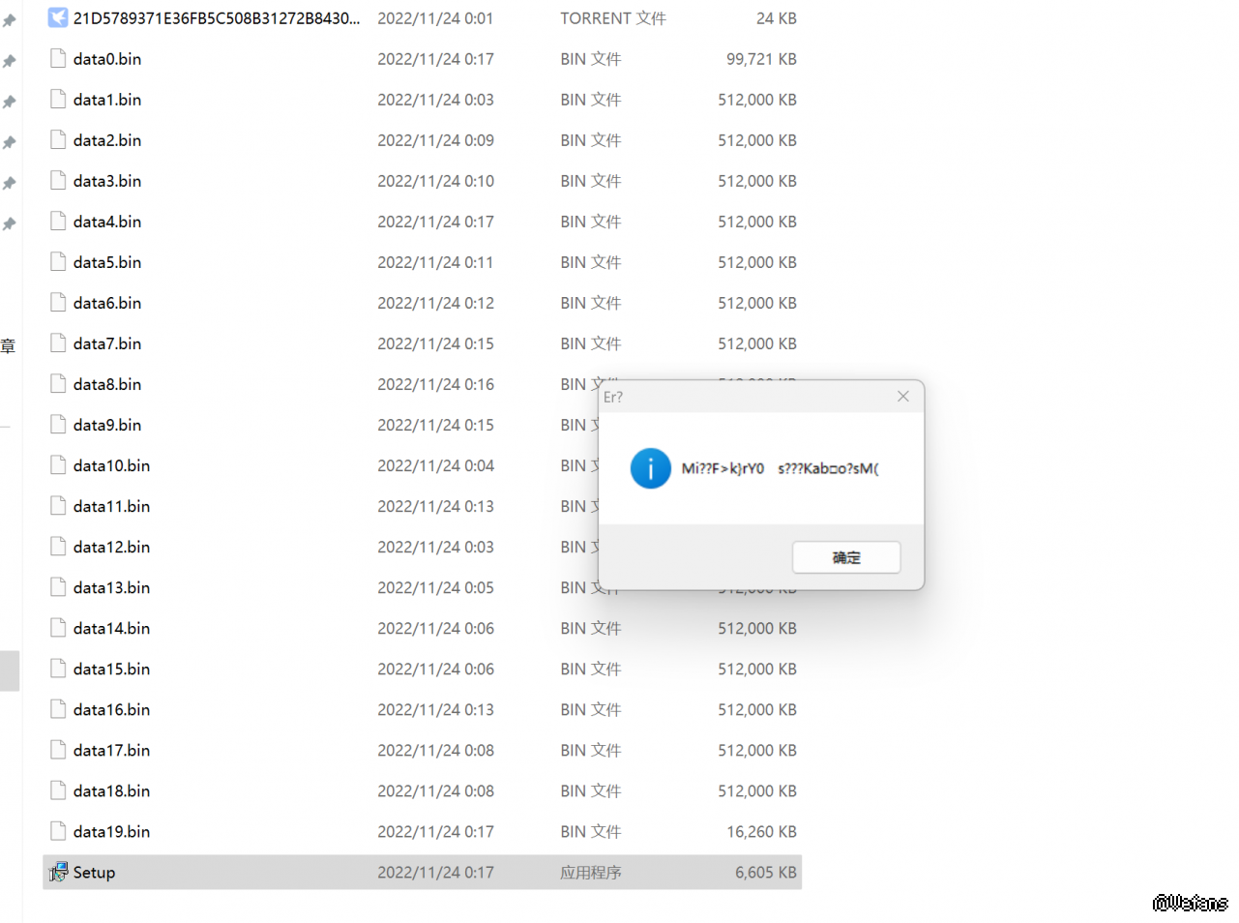Click the 2022/11/24 0:16 date of data8.bin
Viewport: 1239px width, 923px height.
pos(435,384)
